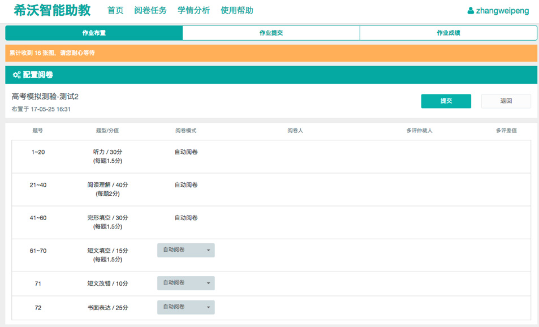Open 阅卷任务 in the navigation bar
This screenshot has height=327, width=539.
click(x=150, y=11)
